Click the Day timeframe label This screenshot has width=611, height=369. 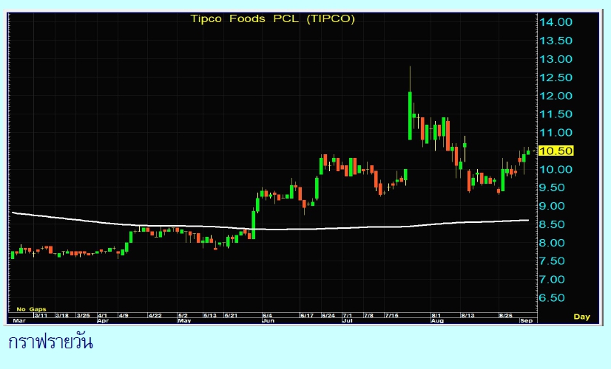581,317
